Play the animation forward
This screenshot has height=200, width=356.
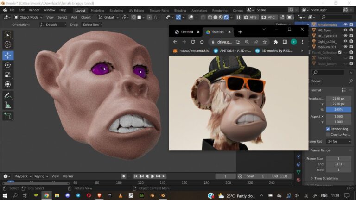pos(153,176)
